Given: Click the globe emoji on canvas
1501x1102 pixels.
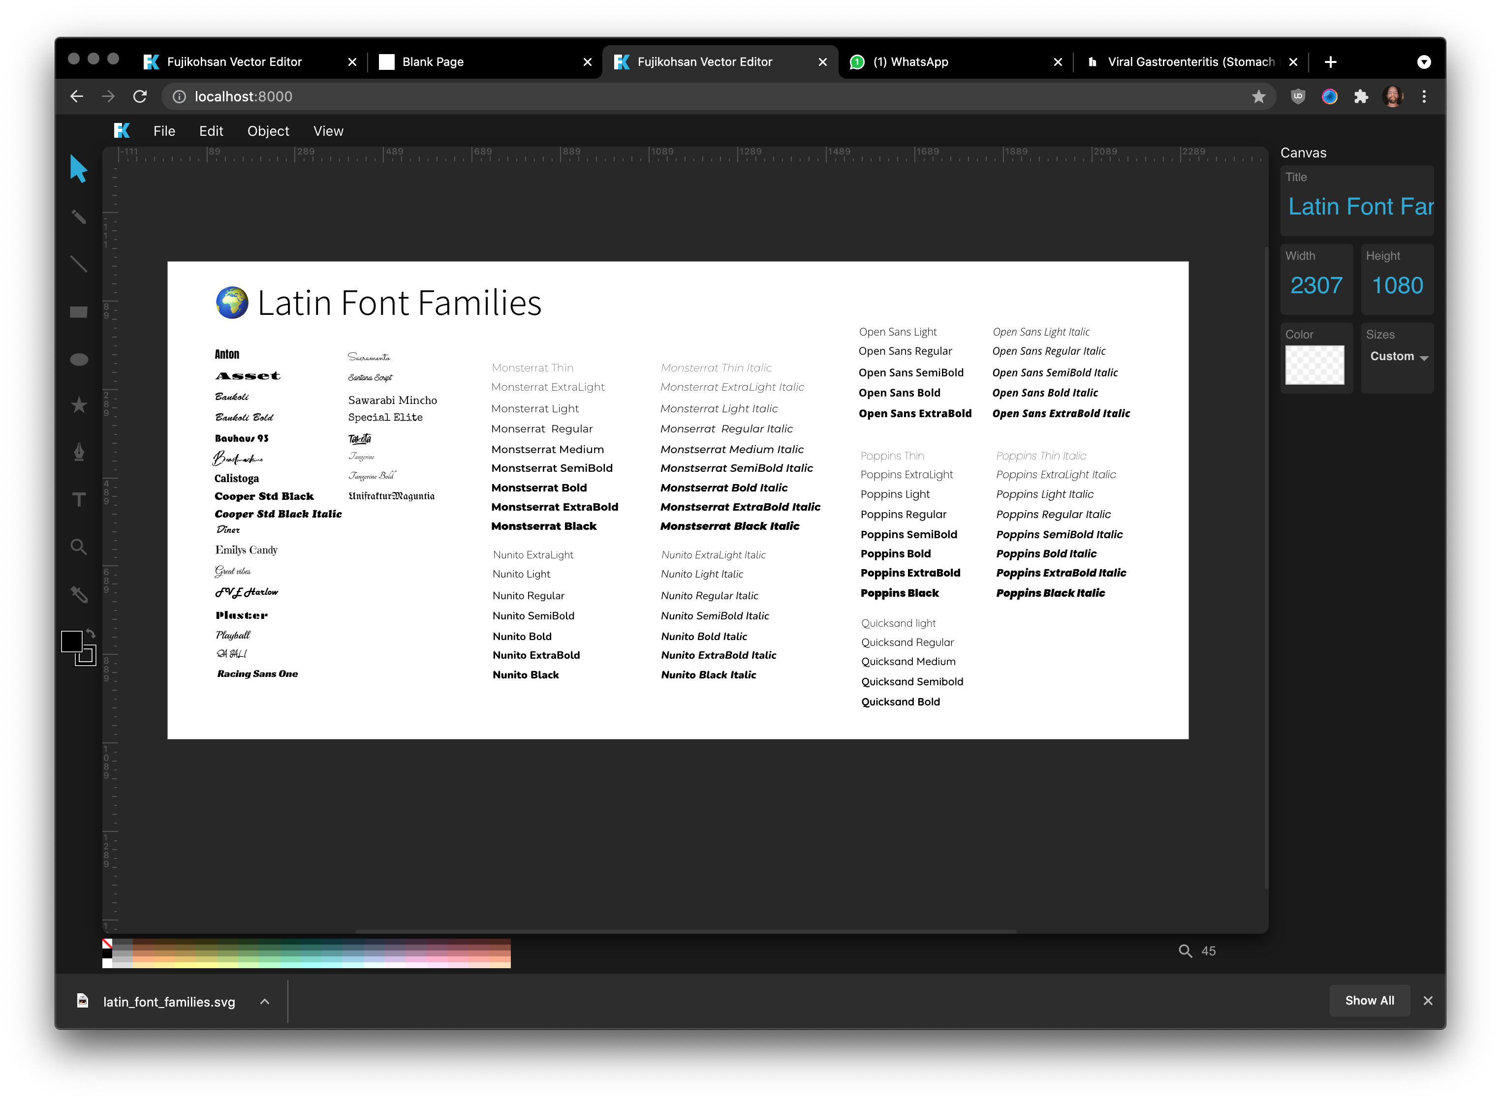Looking at the screenshot, I should (232, 303).
